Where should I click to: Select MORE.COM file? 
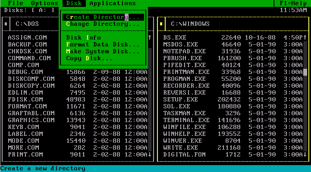click(78, 147)
